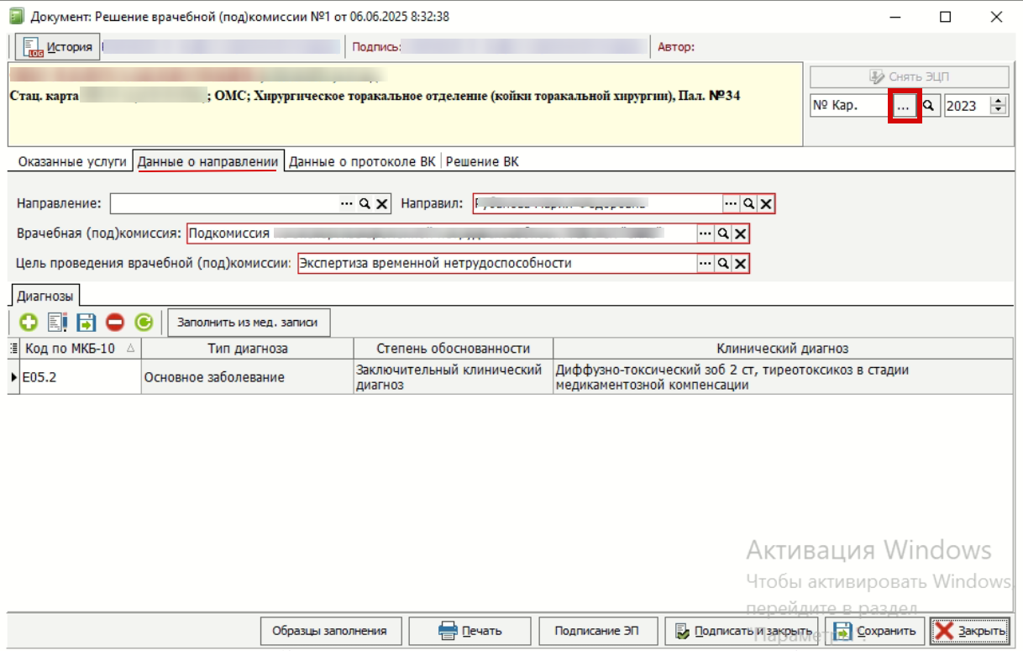This screenshot has height=651, width=1023.
Task: Click Заполнить из мед. записи button
Action: [x=249, y=322]
